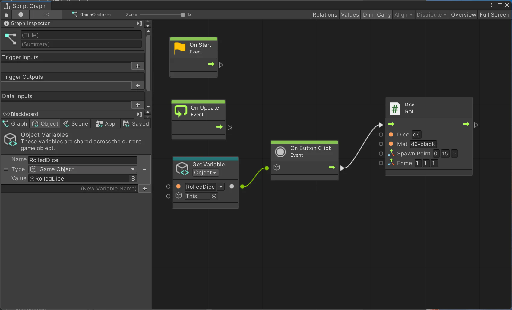The width and height of the screenshot is (512, 310).
Task: Open the Align dropdown
Action: tap(403, 14)
